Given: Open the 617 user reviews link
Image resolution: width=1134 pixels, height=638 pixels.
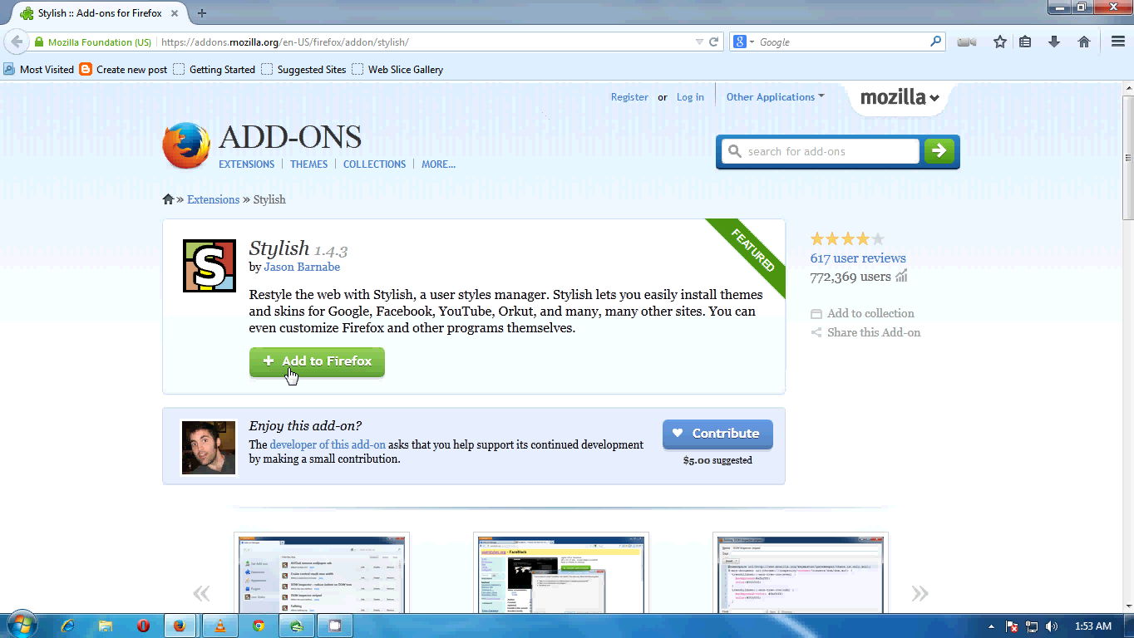Looking at the screenshot, I should point(858,258).
